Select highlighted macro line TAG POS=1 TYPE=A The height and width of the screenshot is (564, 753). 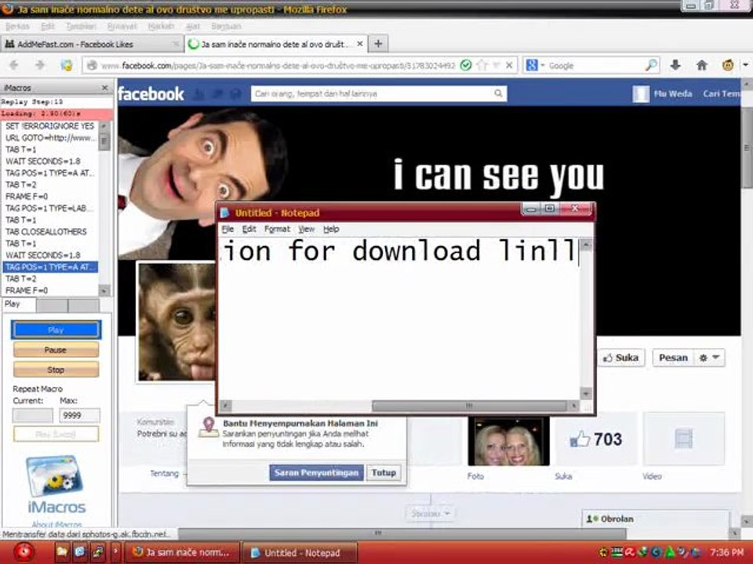pyautogui.click(x=50, y=267)
